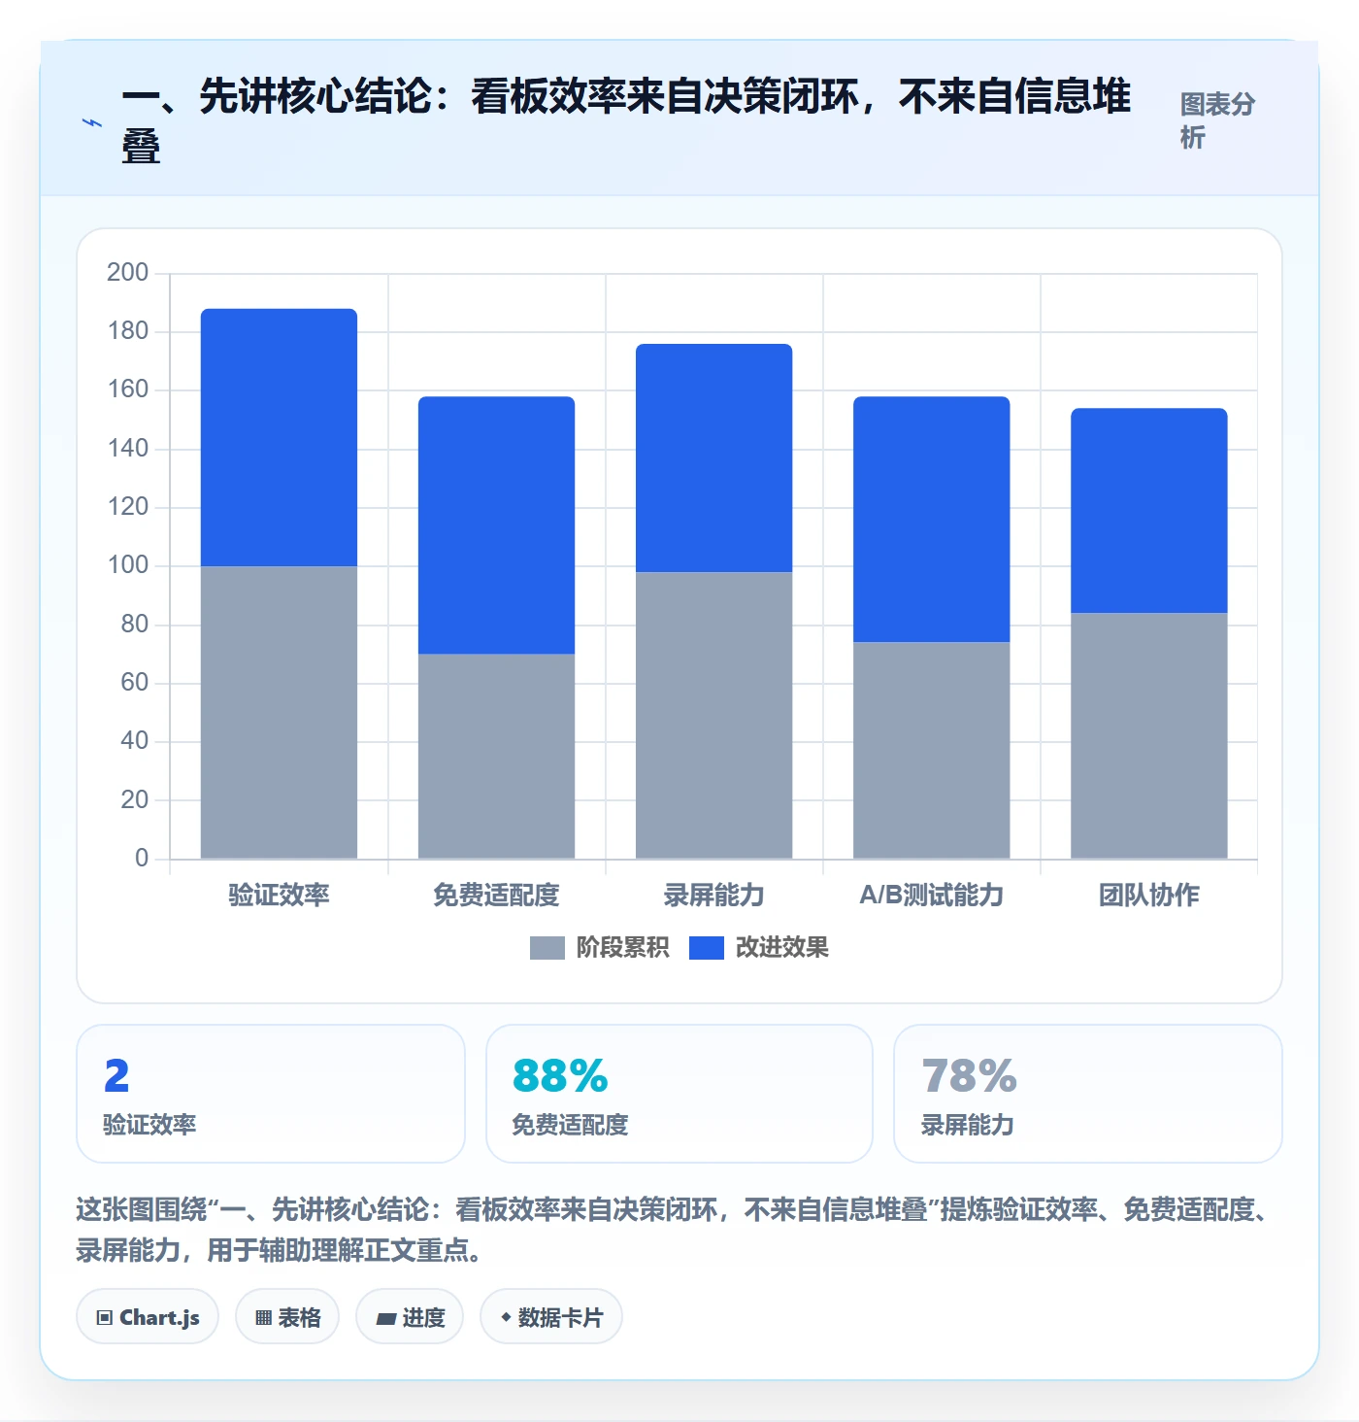This screenshot has width=1359, height=1422.
Task: Click the section heading 一、先讲核心结论
Action: coord(626,121)
